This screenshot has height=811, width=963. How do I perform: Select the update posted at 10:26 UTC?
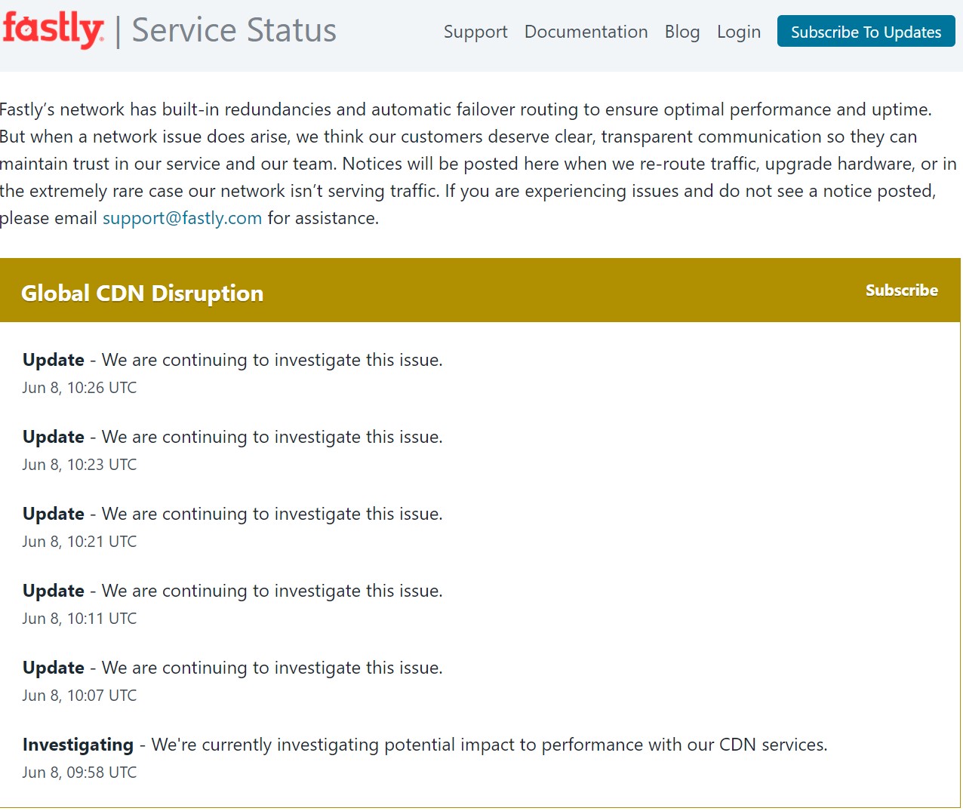pos(232,360)
